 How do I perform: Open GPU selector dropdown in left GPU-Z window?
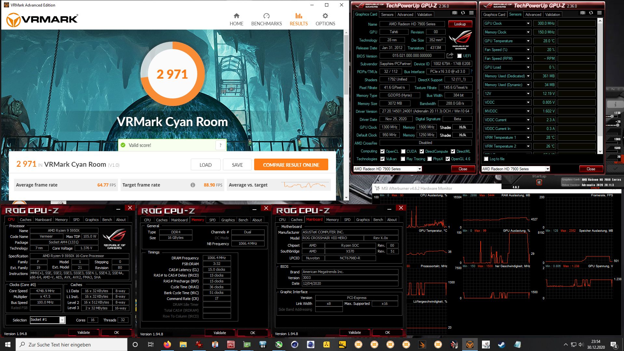(x=420, y=169)
